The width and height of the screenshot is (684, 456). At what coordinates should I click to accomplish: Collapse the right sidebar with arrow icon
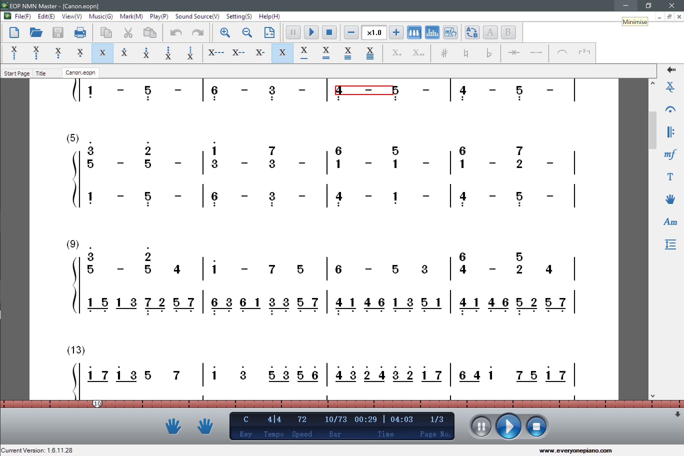coord(671,69)
